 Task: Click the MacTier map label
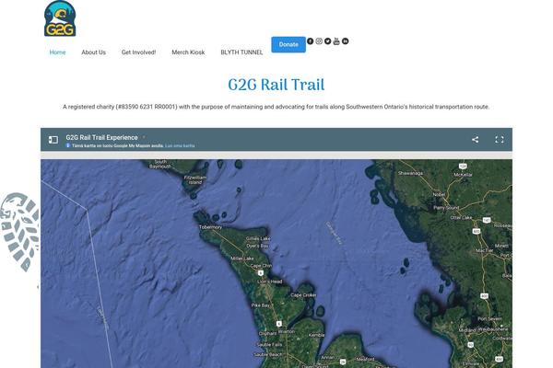tap(484, 251)
